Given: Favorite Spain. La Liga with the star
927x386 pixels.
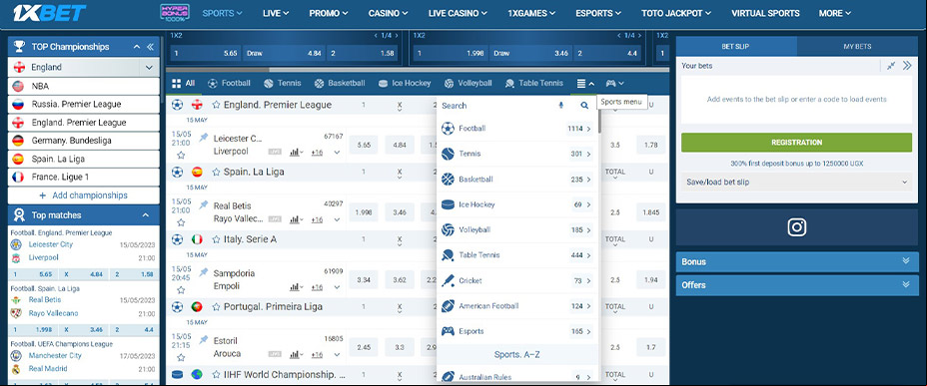Looking at the screenshot, I should pos(217,172).
